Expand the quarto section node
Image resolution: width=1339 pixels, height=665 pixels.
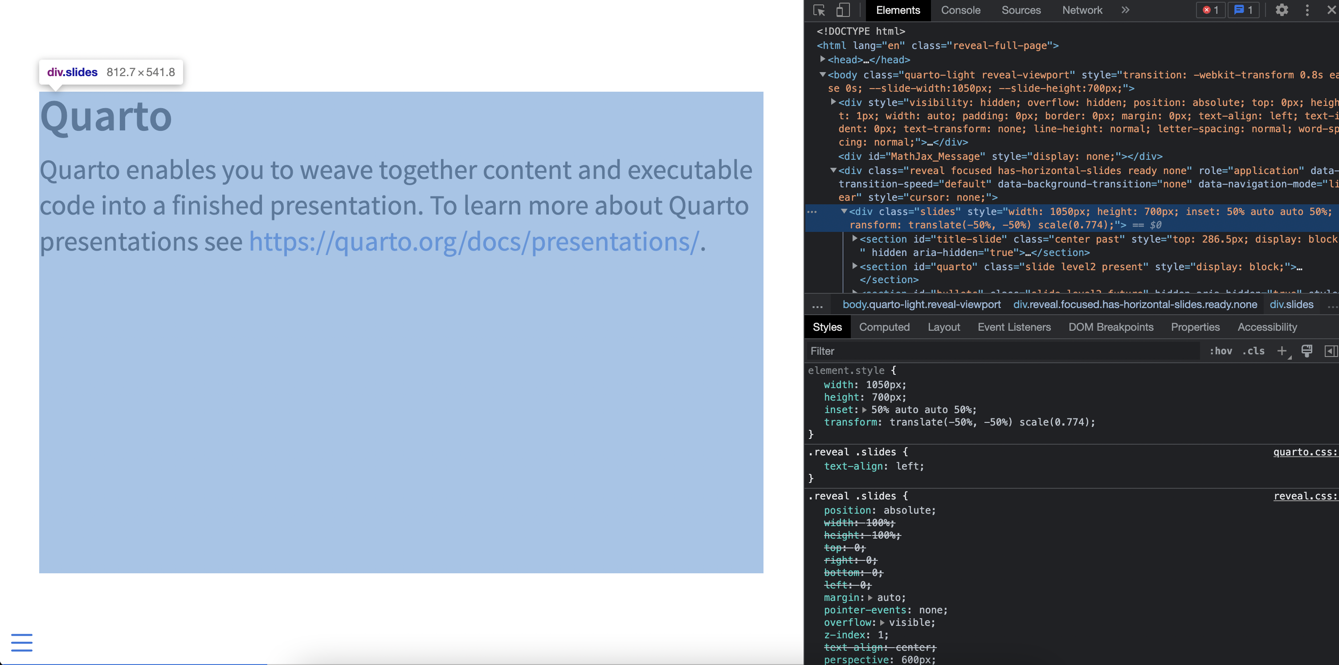pos(854,266)
